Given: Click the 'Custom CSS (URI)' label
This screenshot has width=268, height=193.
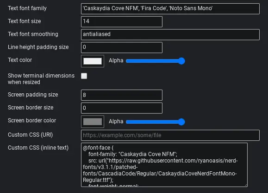Looking at the screenshot, I should pyautogui.click(x=30, y=135).
